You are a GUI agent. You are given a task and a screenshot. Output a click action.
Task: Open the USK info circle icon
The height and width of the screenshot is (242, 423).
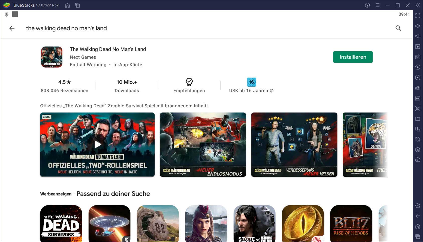pyautogui.click(x=272, y=91)
